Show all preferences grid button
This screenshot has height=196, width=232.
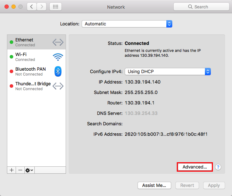tap(56, 7)
